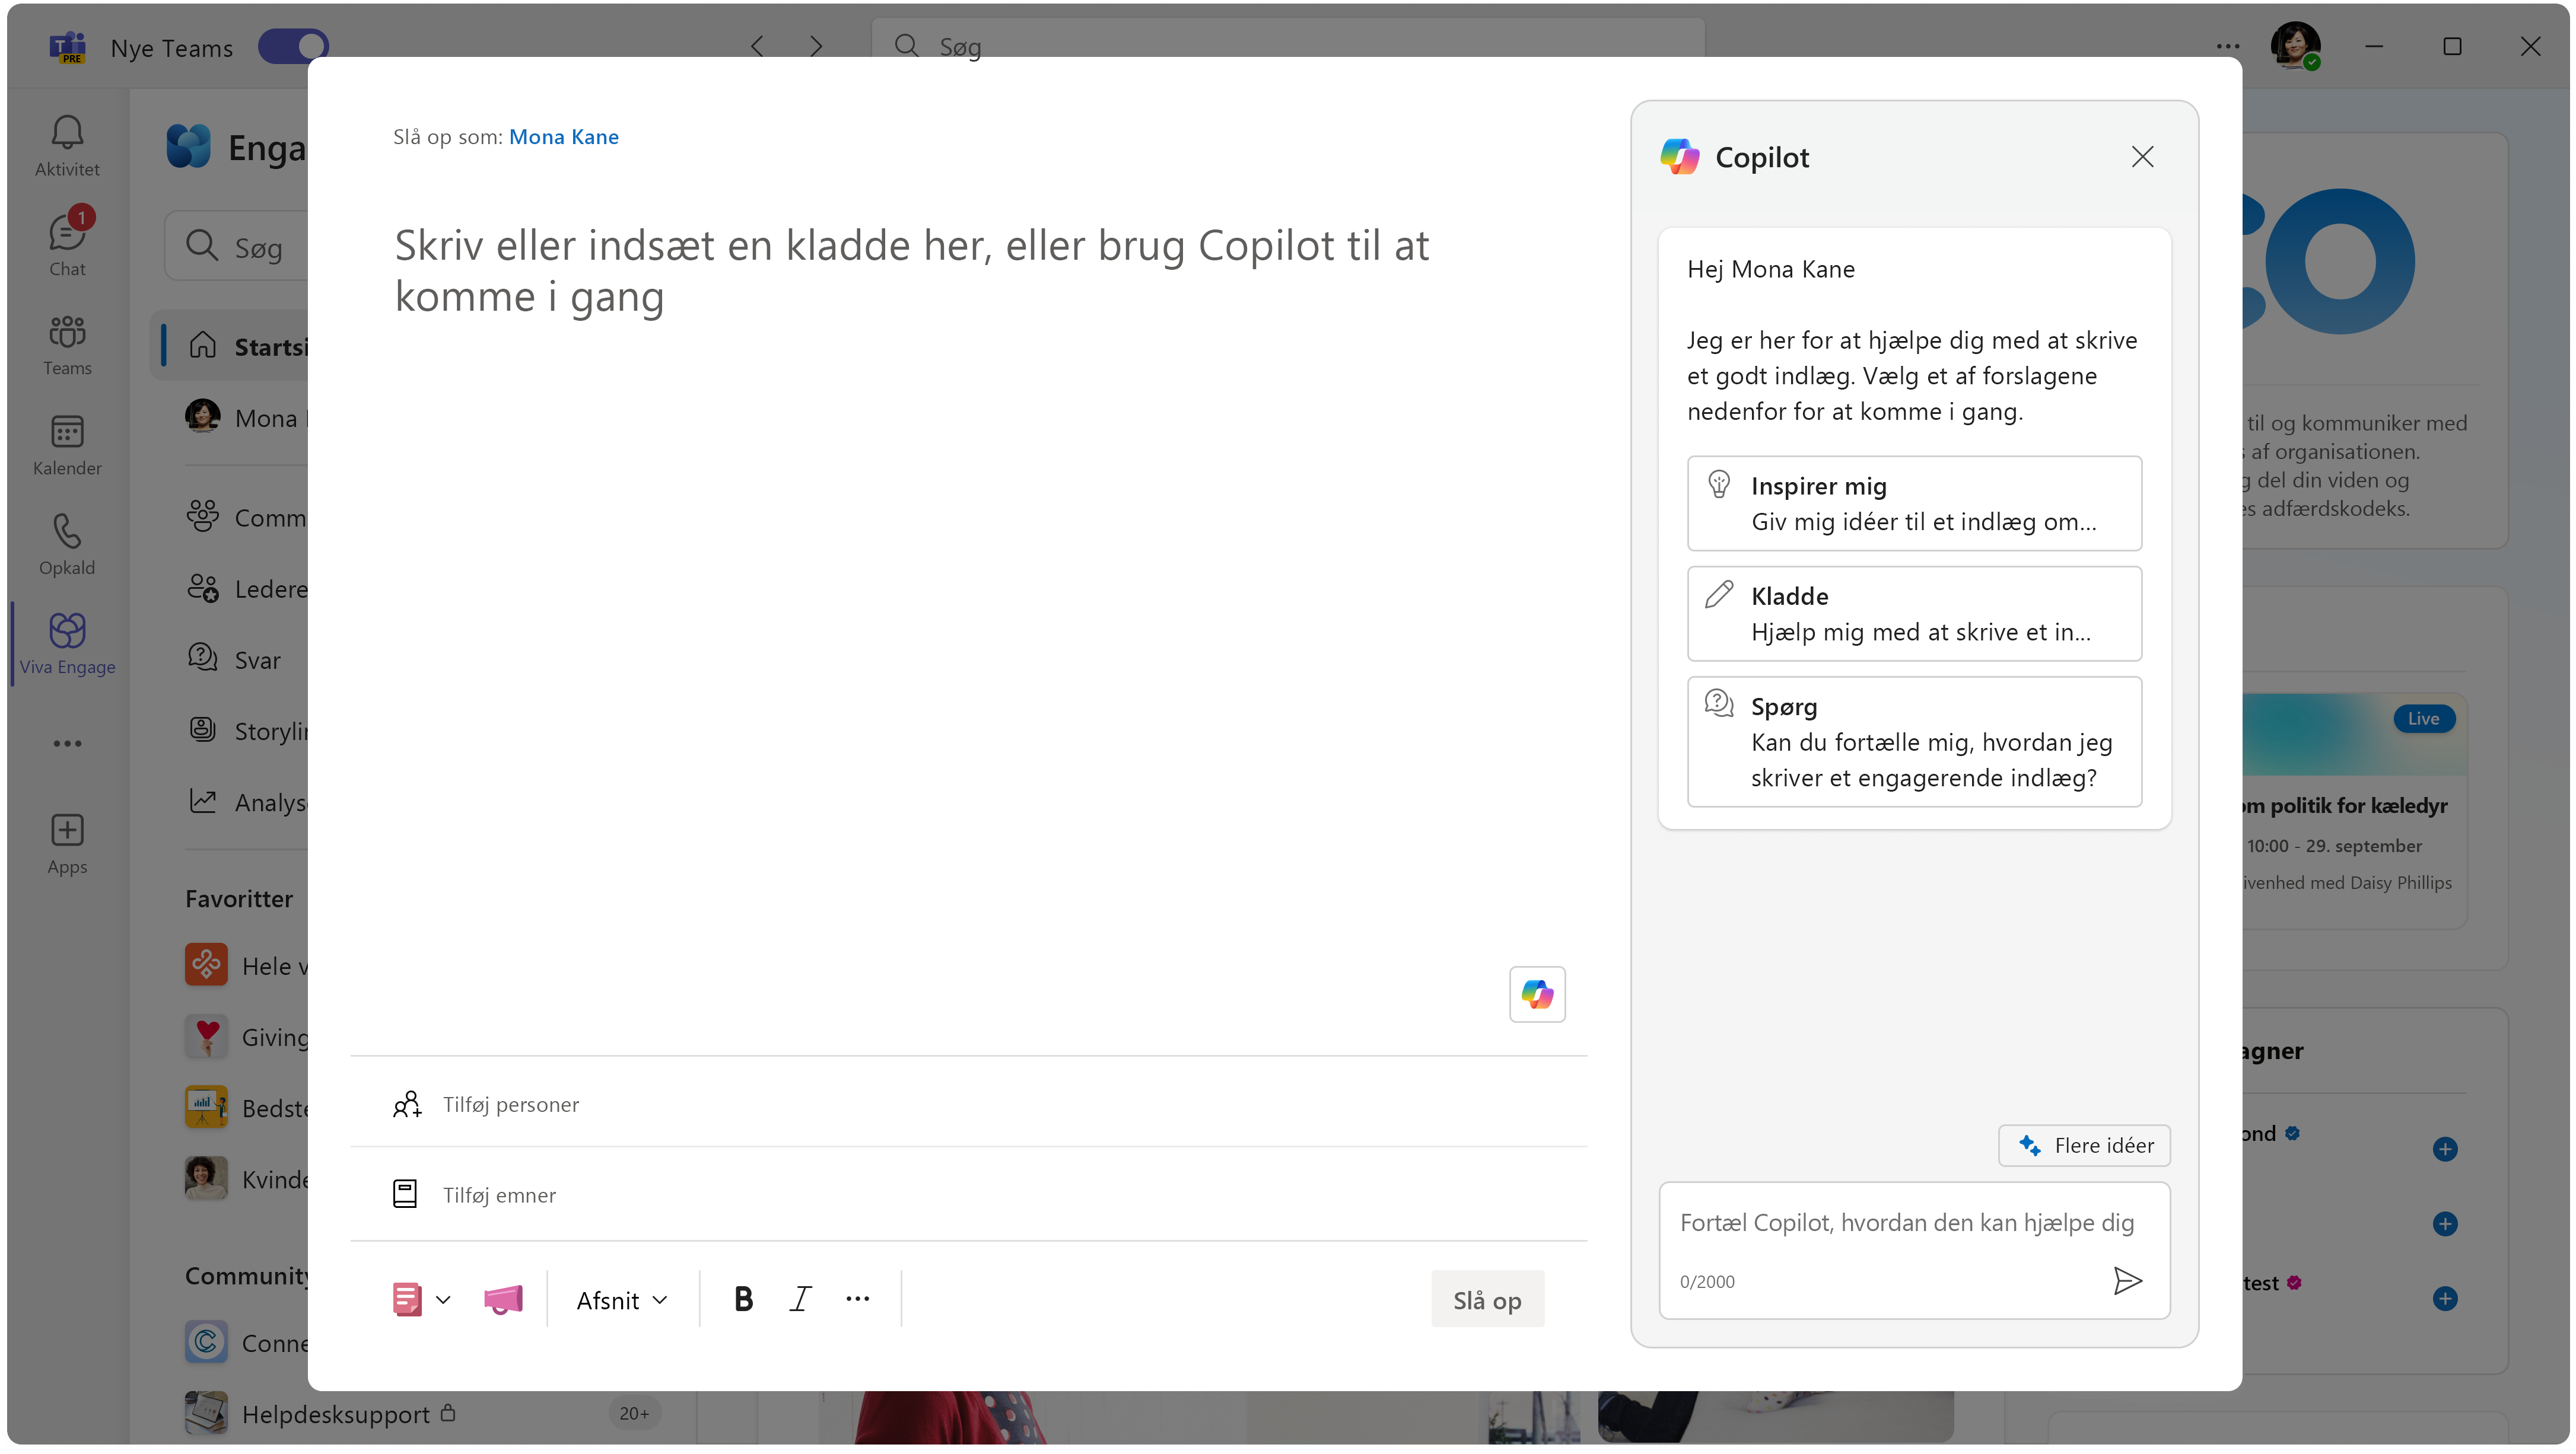This screenshot has height=1454, width=2576.
Task: Click the Tilføj personer field
Action: [x=968, y=1104]
